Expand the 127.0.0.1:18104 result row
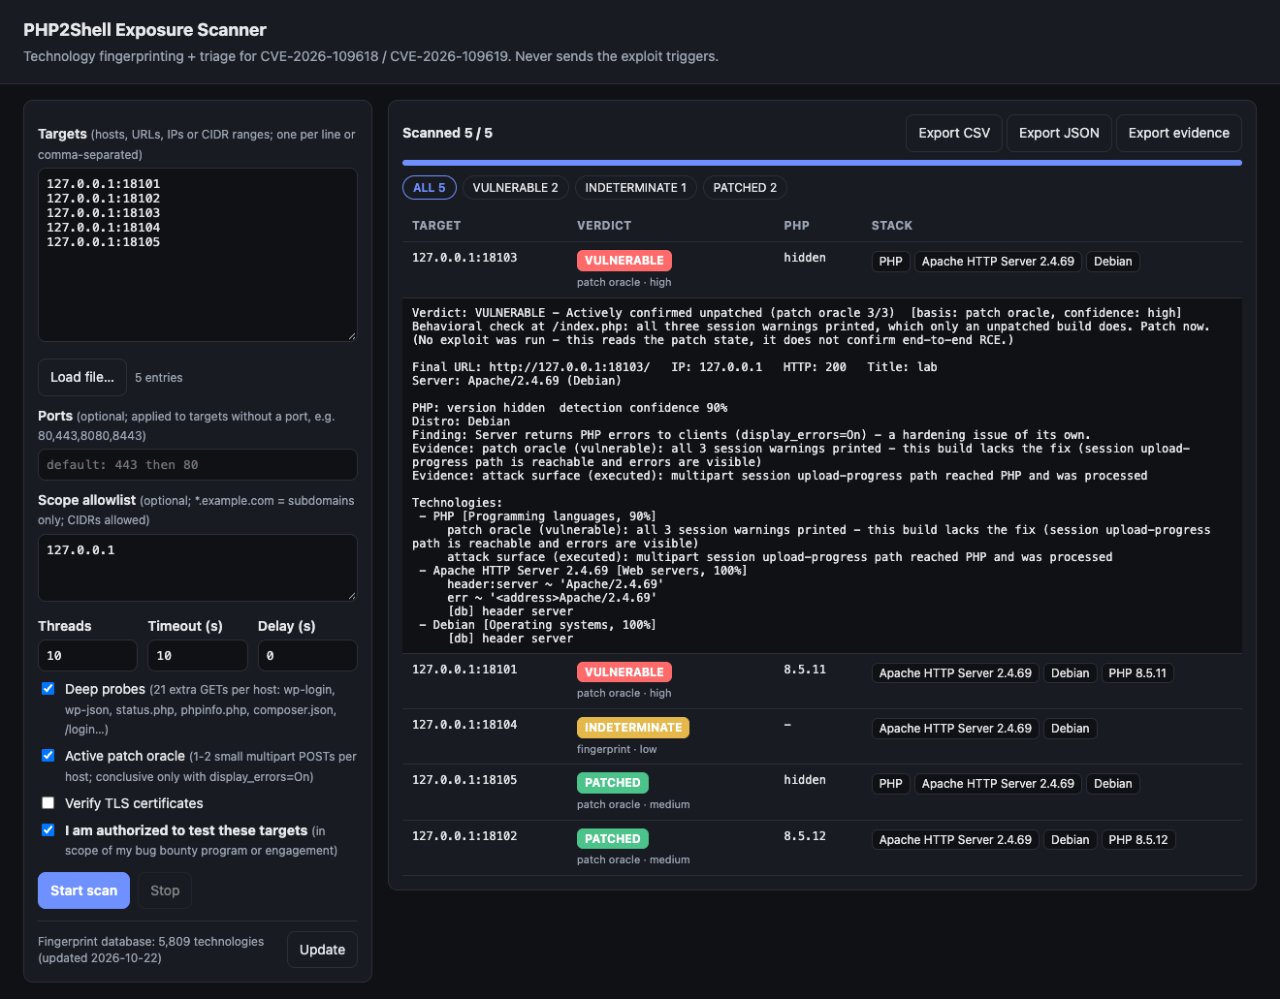Screen dimensions: 1280x999 click(822, 736)
